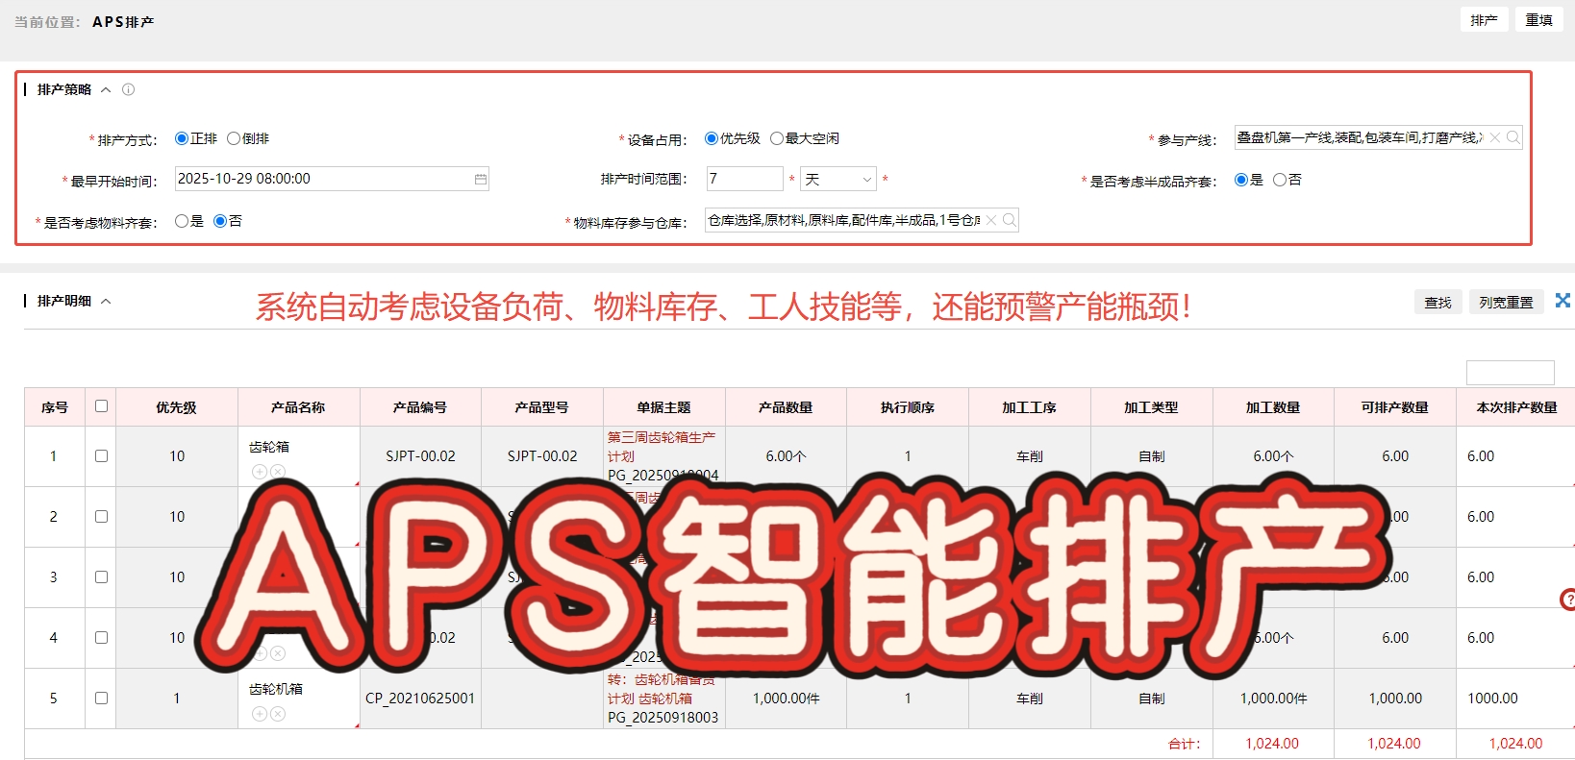Choose 优先级 for 设备占用
This screenshot has width=1575, height=760.
point(712,138)
